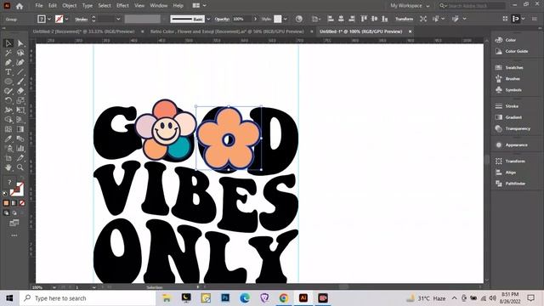The height and width of the screenshot is (306, 544).
Task: Click the Isolate Selected Object icon
Action: click(423, 19)
